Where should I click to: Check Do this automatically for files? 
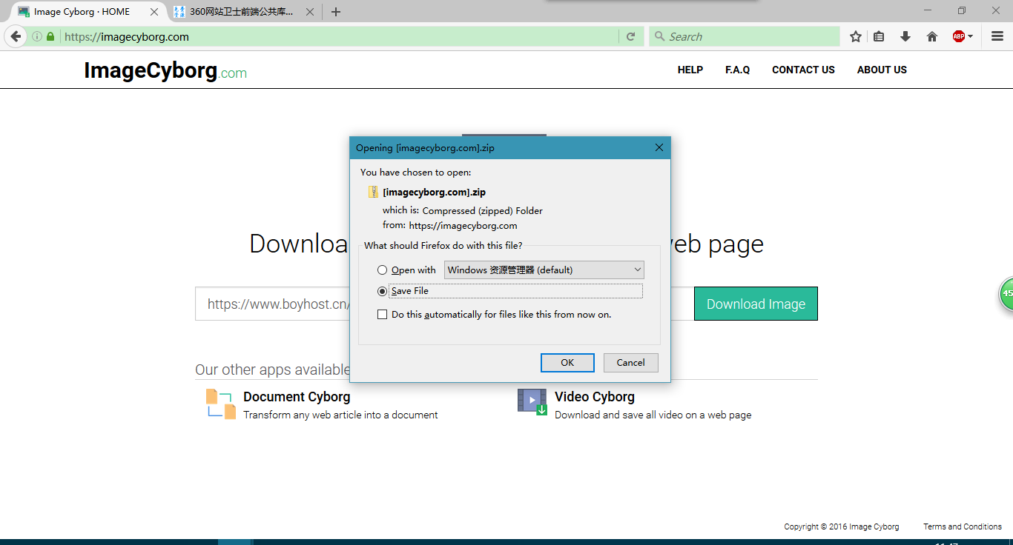[383, 315]
